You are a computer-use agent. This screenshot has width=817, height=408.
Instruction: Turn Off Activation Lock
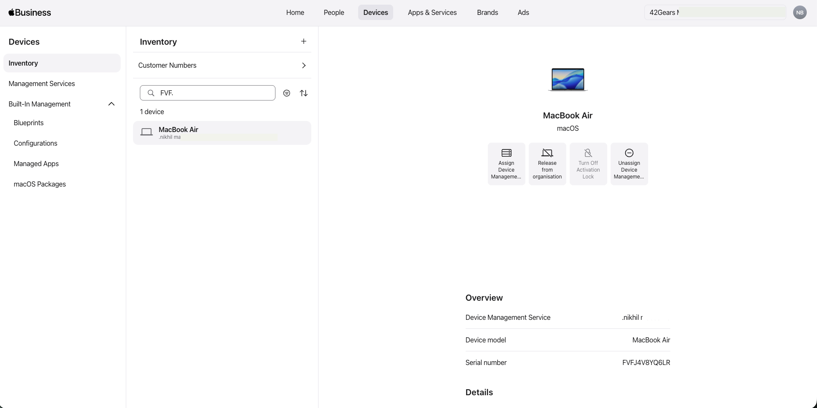tap(588, 164)
